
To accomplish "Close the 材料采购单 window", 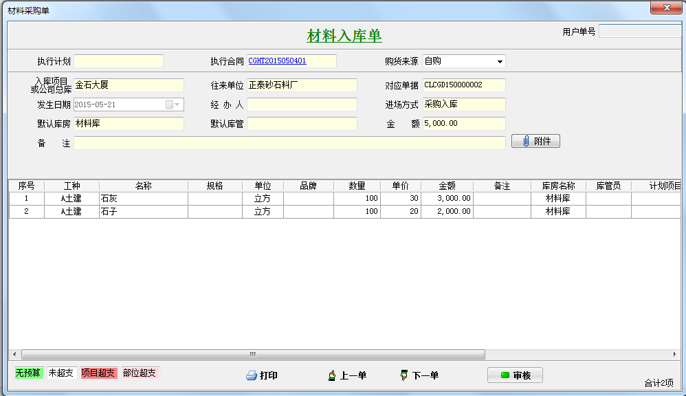I will tap(665, 8).
